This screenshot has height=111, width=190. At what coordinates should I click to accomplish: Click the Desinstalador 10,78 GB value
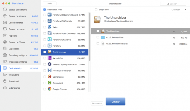point(34,68)
